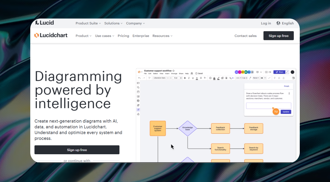Go to the Pricing page

[123, 36]
